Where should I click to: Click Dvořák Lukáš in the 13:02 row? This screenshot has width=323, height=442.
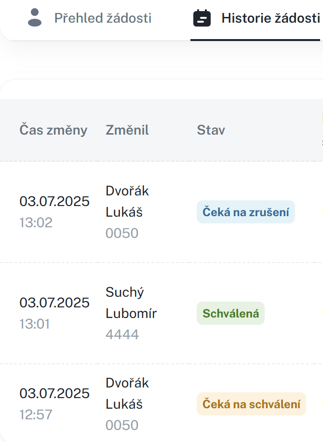(x=127, y=201)
